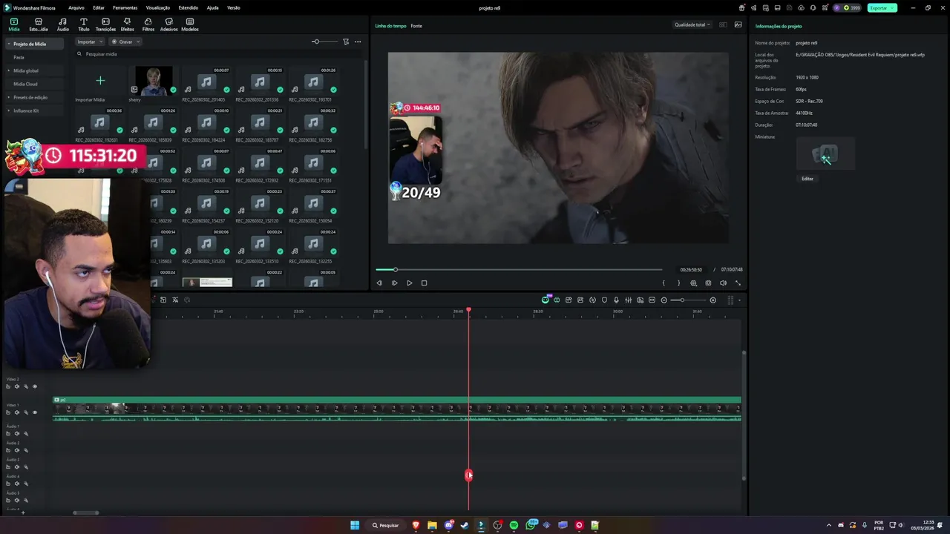950x534 pixels.
Task: Toggle visibility of Vídeo 1 track
Action: [x=34, y=412]
